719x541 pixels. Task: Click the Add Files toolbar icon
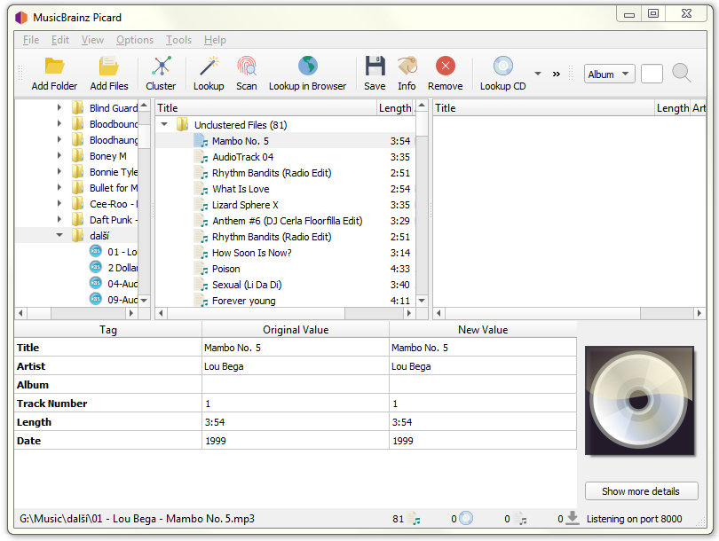point(108,67)
